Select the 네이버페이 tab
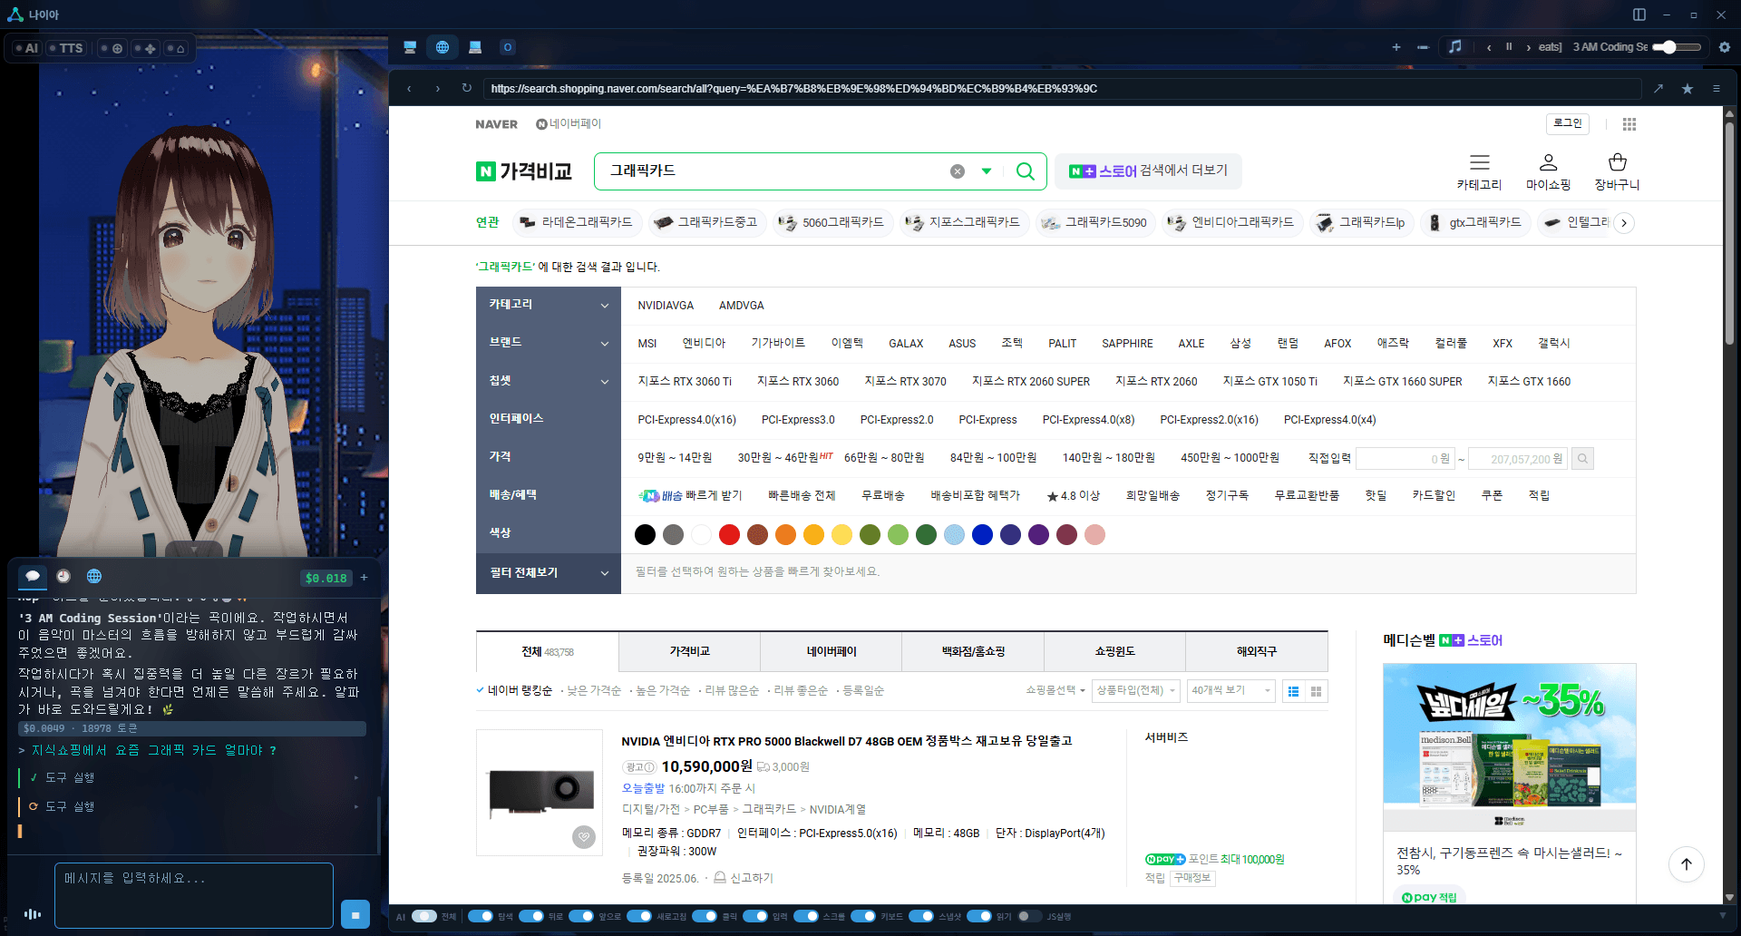This screenshot has width=1741, height=936. click(832, 652)
